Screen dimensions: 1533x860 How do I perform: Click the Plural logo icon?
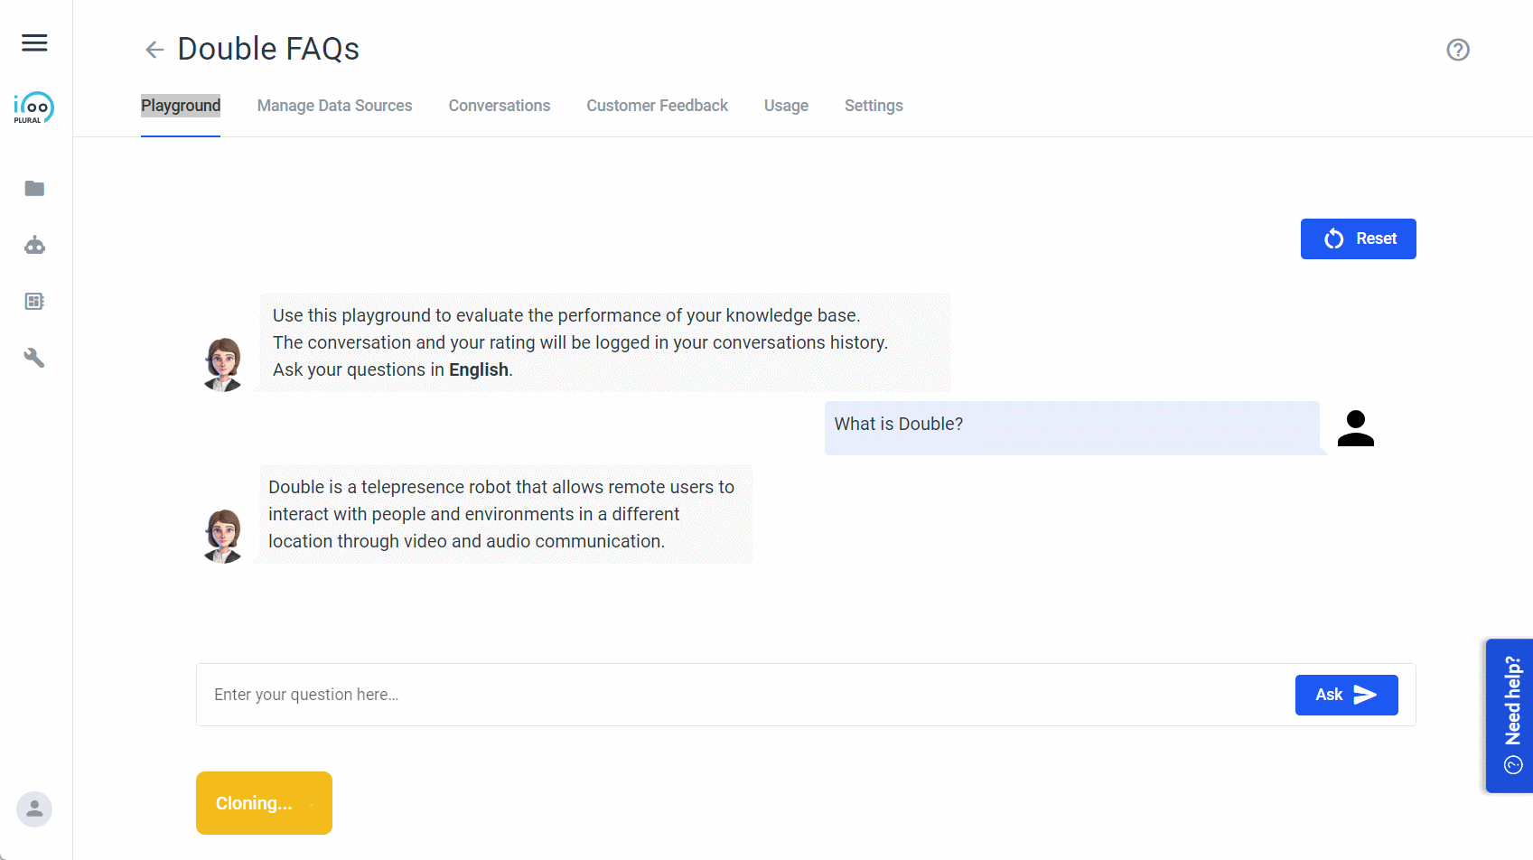pos(33,107)
